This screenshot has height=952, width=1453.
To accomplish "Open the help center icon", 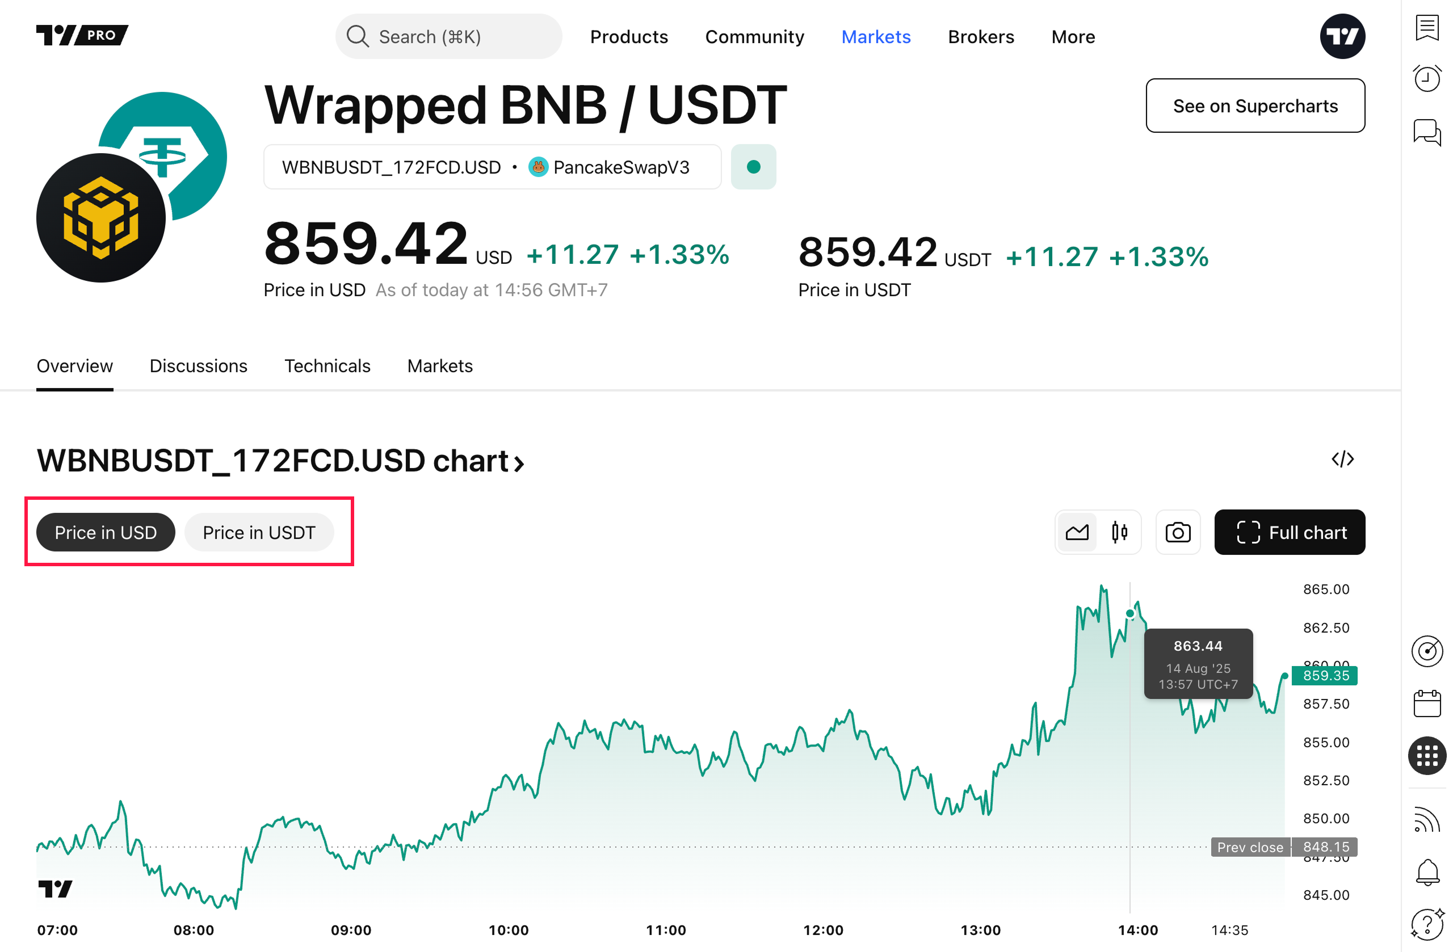I will click(1427, 924).
